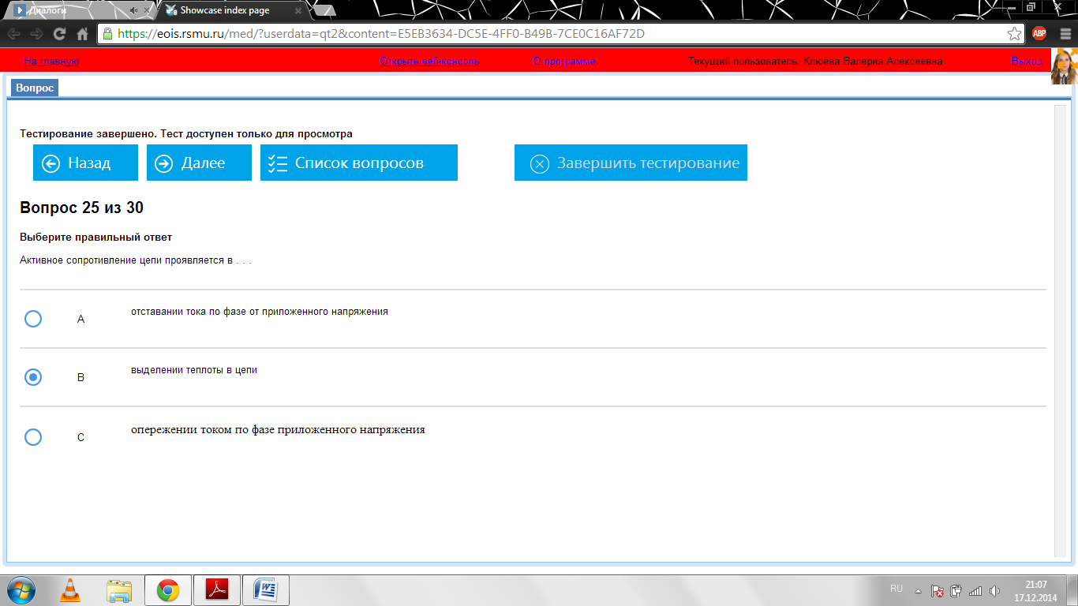Screen dimensions: 1078x606
Task: Click the Назад button
Action: click(x=85, y=163)
